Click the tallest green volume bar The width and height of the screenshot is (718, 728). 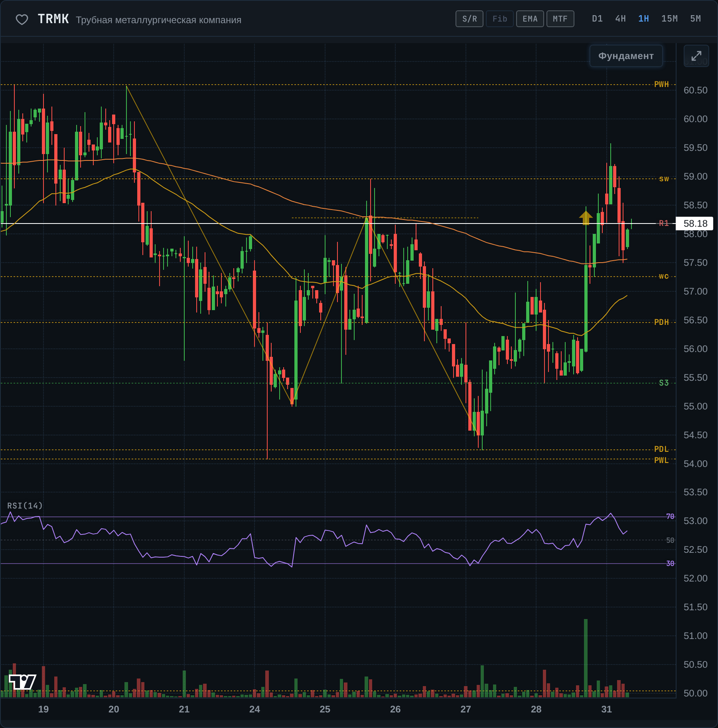[586, 658]
